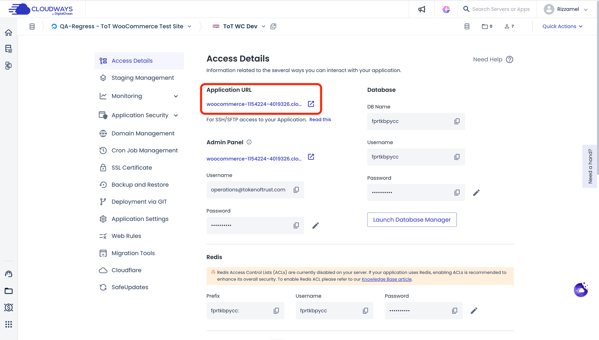Open the apps grid icon in the left sidebar
This screenshot has width=599, height=340.
pos(8,324)
